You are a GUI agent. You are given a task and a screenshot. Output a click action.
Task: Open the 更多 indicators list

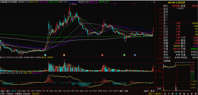click(x=121, y=91)
